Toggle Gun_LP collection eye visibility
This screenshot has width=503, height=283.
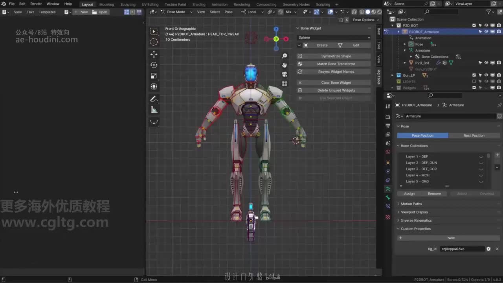tap(486, 75)
